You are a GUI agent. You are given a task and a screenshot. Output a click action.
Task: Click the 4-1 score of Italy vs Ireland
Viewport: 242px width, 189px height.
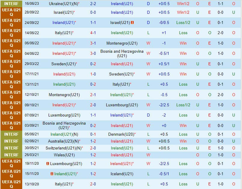[93, 33]
